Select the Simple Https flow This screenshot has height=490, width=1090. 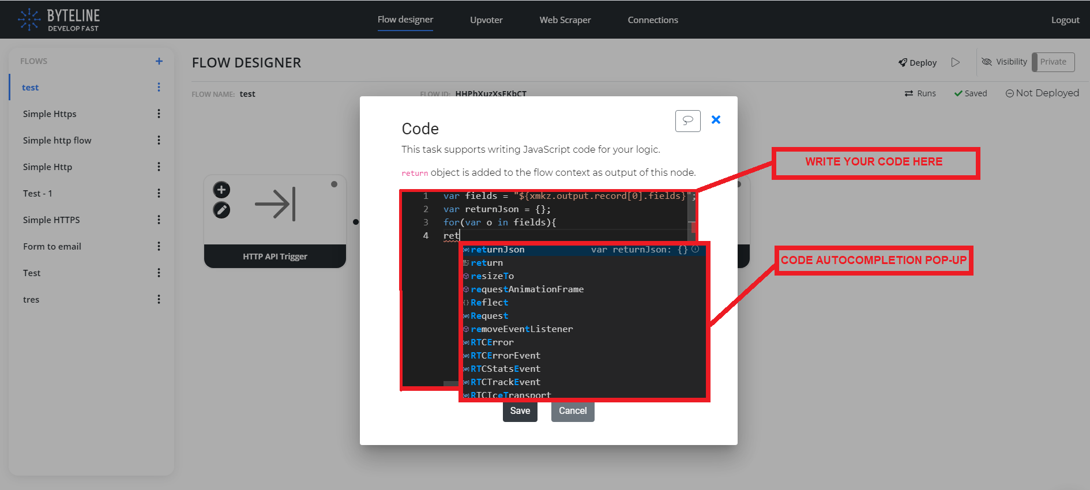tap(50, 114)
